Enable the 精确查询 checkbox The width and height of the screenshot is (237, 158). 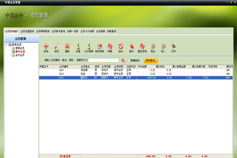click(129, 61)
